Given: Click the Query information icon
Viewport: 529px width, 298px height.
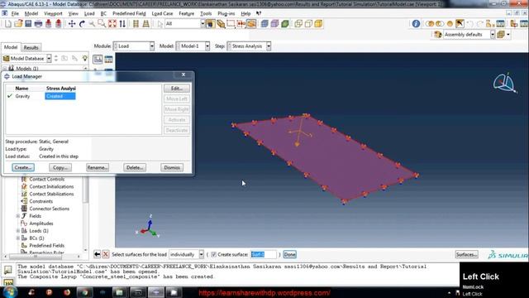Looking at the screenshot, I should coord(416,24).
